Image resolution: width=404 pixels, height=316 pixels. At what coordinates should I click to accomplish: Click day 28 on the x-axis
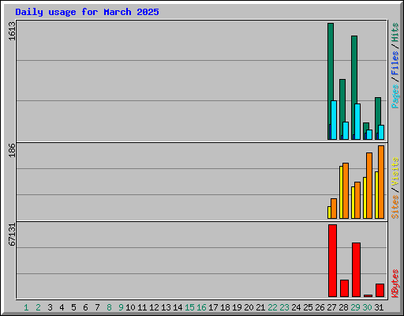click(343, 307)
